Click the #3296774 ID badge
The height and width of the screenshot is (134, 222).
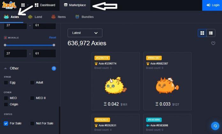click(102, 58)
